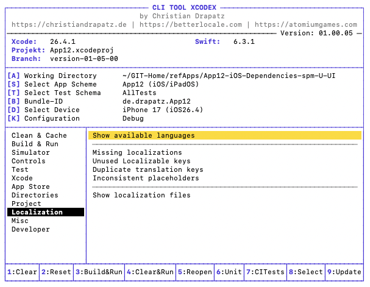Image resolution: width=370 pixels, height=287 pixels.
Task: Open [S] Select App Scheme option
Action: (x=52, y=84)
